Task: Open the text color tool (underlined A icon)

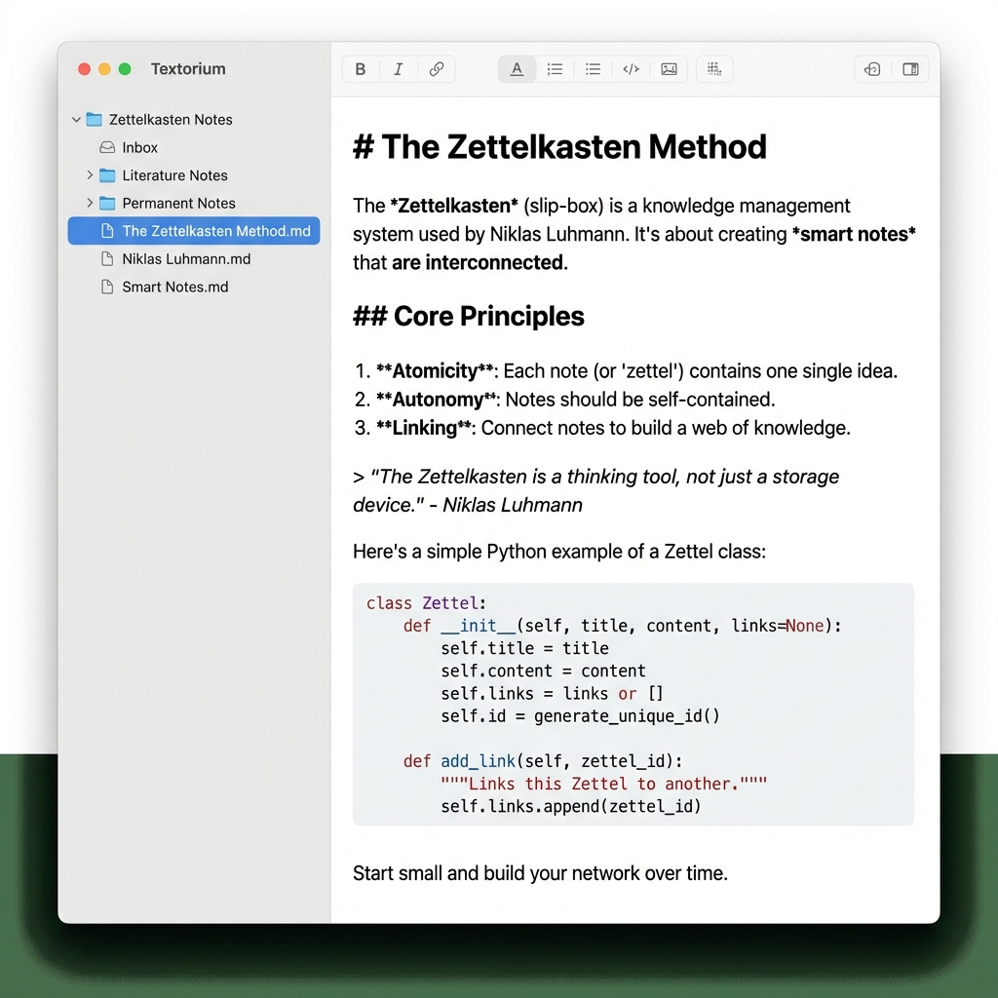Action: click(517, 69)
